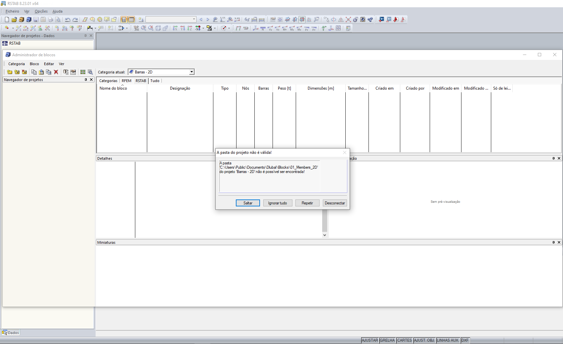The width and height of the screenshot is (563, 344).
Task: Show My moment result icon
Action: tap(292, 28)
